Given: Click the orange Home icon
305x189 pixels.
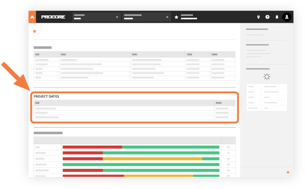Looking at the screenshot, I should pos(32,17).
